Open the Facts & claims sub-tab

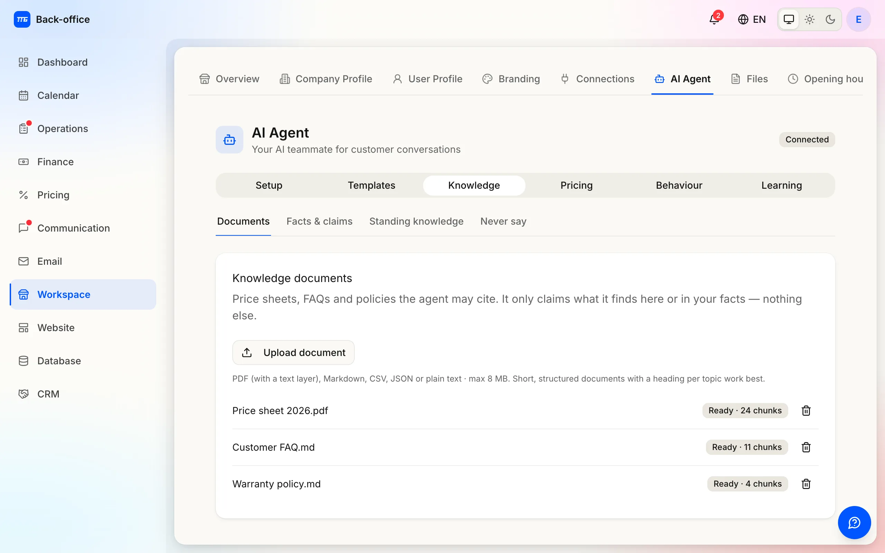coord(319,221)
